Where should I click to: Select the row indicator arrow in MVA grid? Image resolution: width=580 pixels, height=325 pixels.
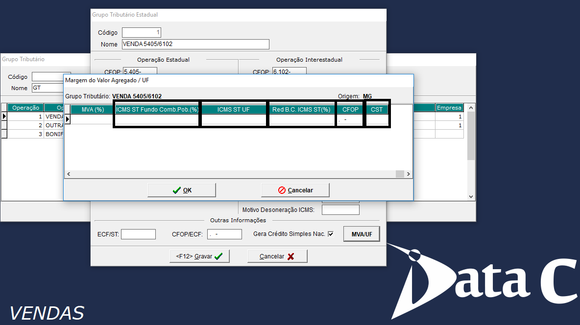(68, 119)
